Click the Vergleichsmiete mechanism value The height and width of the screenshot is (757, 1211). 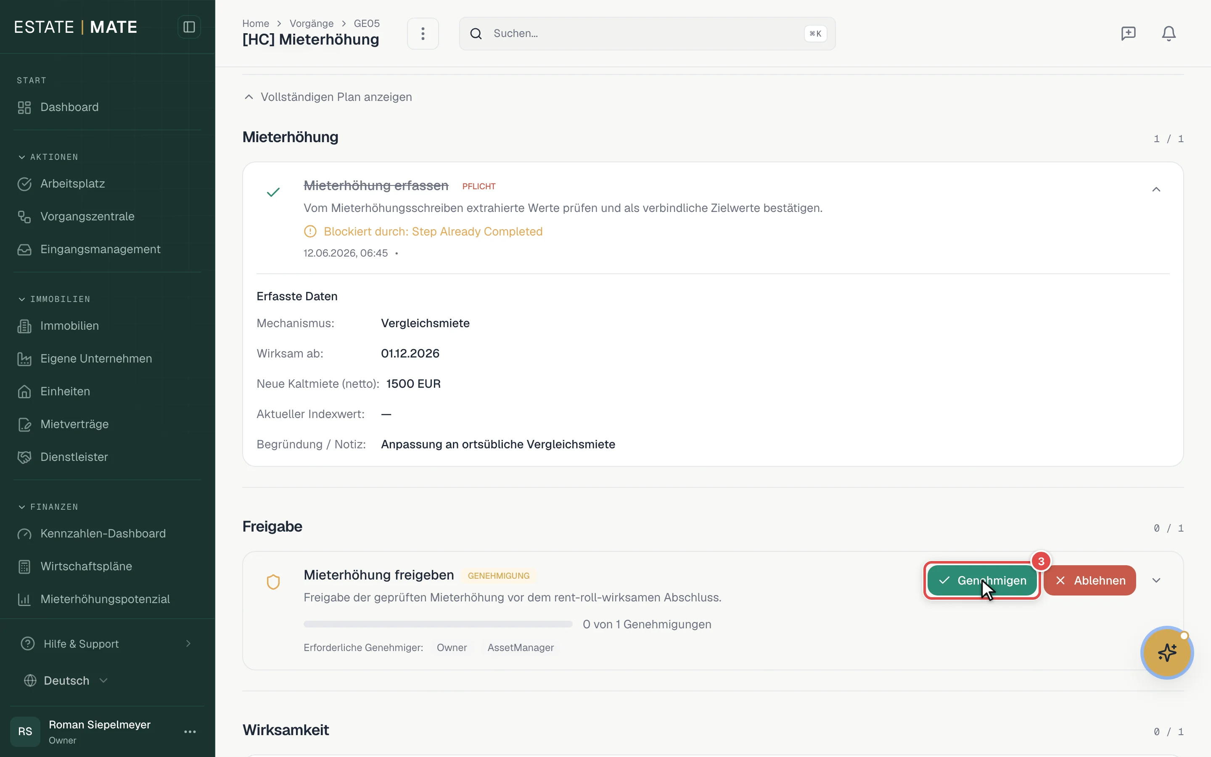click(x=426, y=323)
